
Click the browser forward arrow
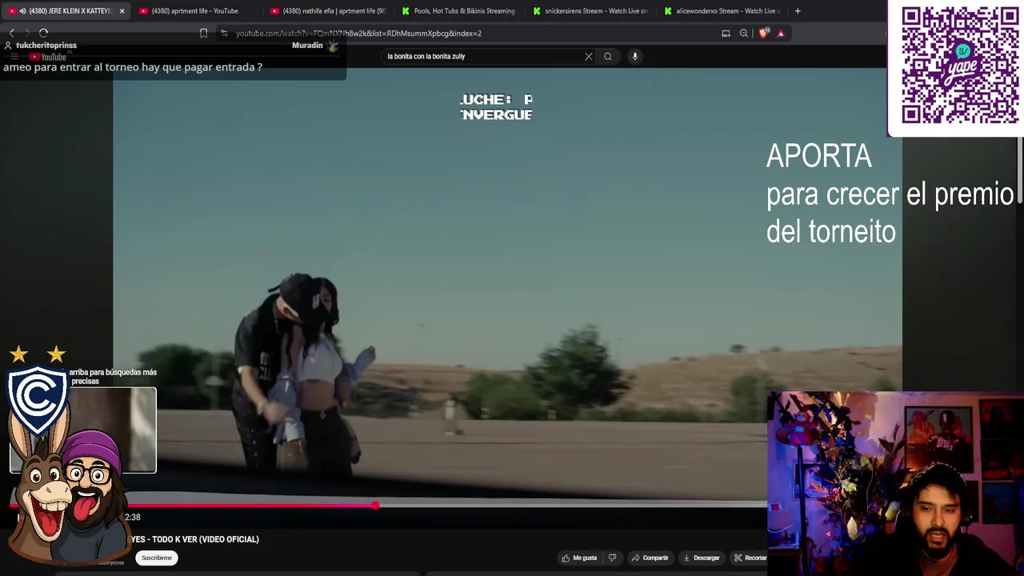[27, 33]
